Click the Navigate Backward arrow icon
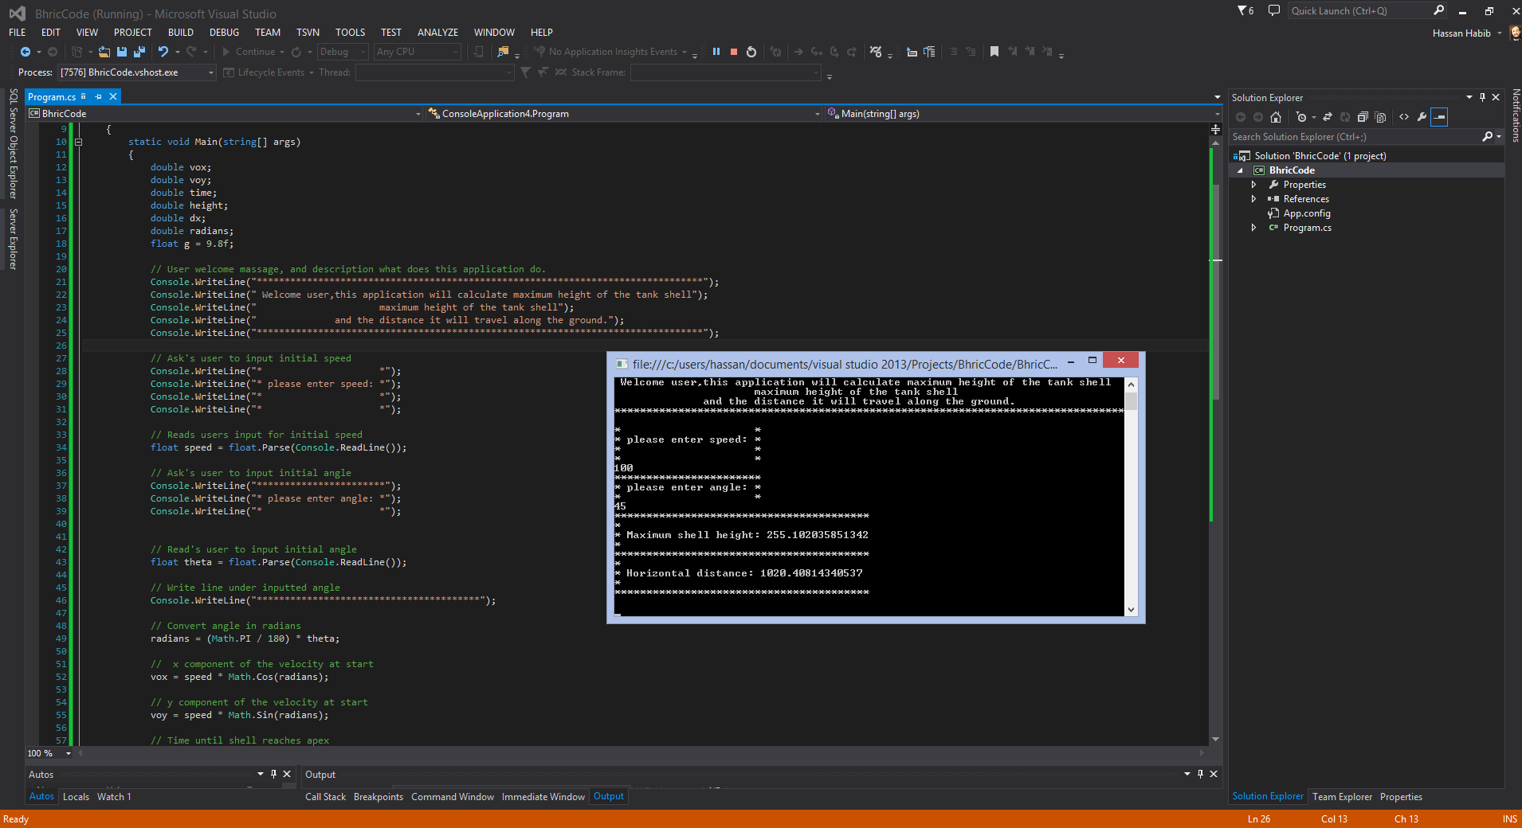 [x=25, y=52]
